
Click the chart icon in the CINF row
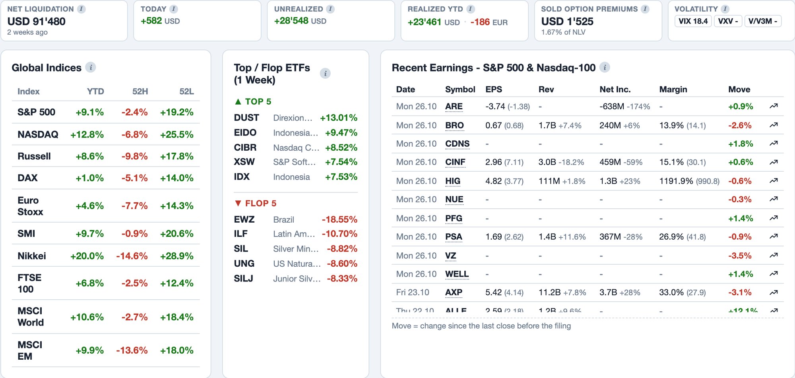pos(774,162)
